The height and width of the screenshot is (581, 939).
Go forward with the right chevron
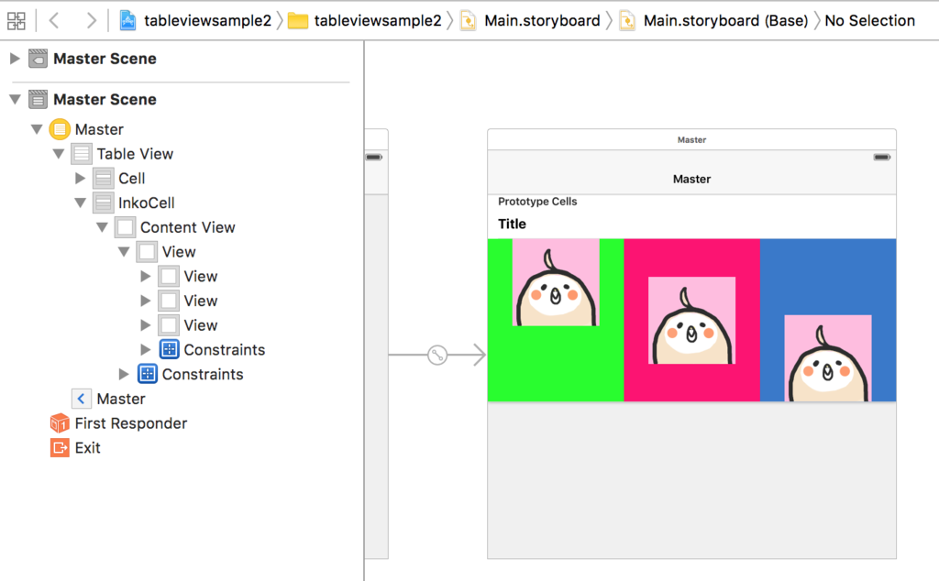pyautogui.click(x=91, y=21)
